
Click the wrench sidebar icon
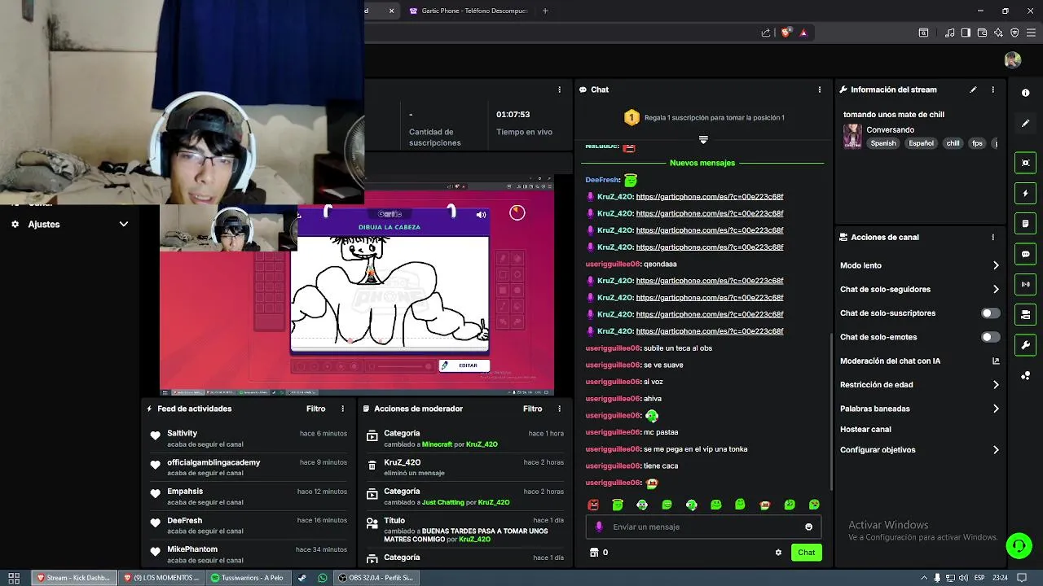coord(1026,345)
